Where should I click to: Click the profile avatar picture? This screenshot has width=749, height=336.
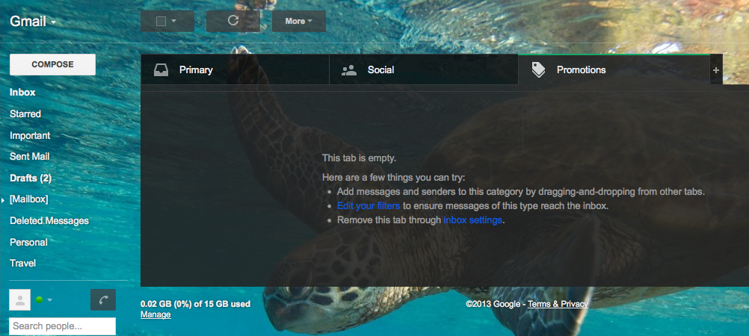20,299
